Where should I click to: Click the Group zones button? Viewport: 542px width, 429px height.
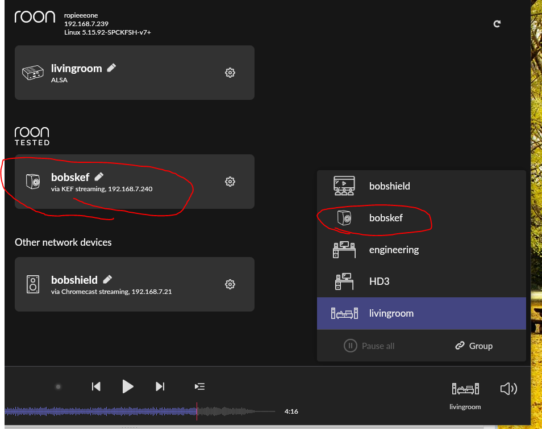click(x=474, y=346)
